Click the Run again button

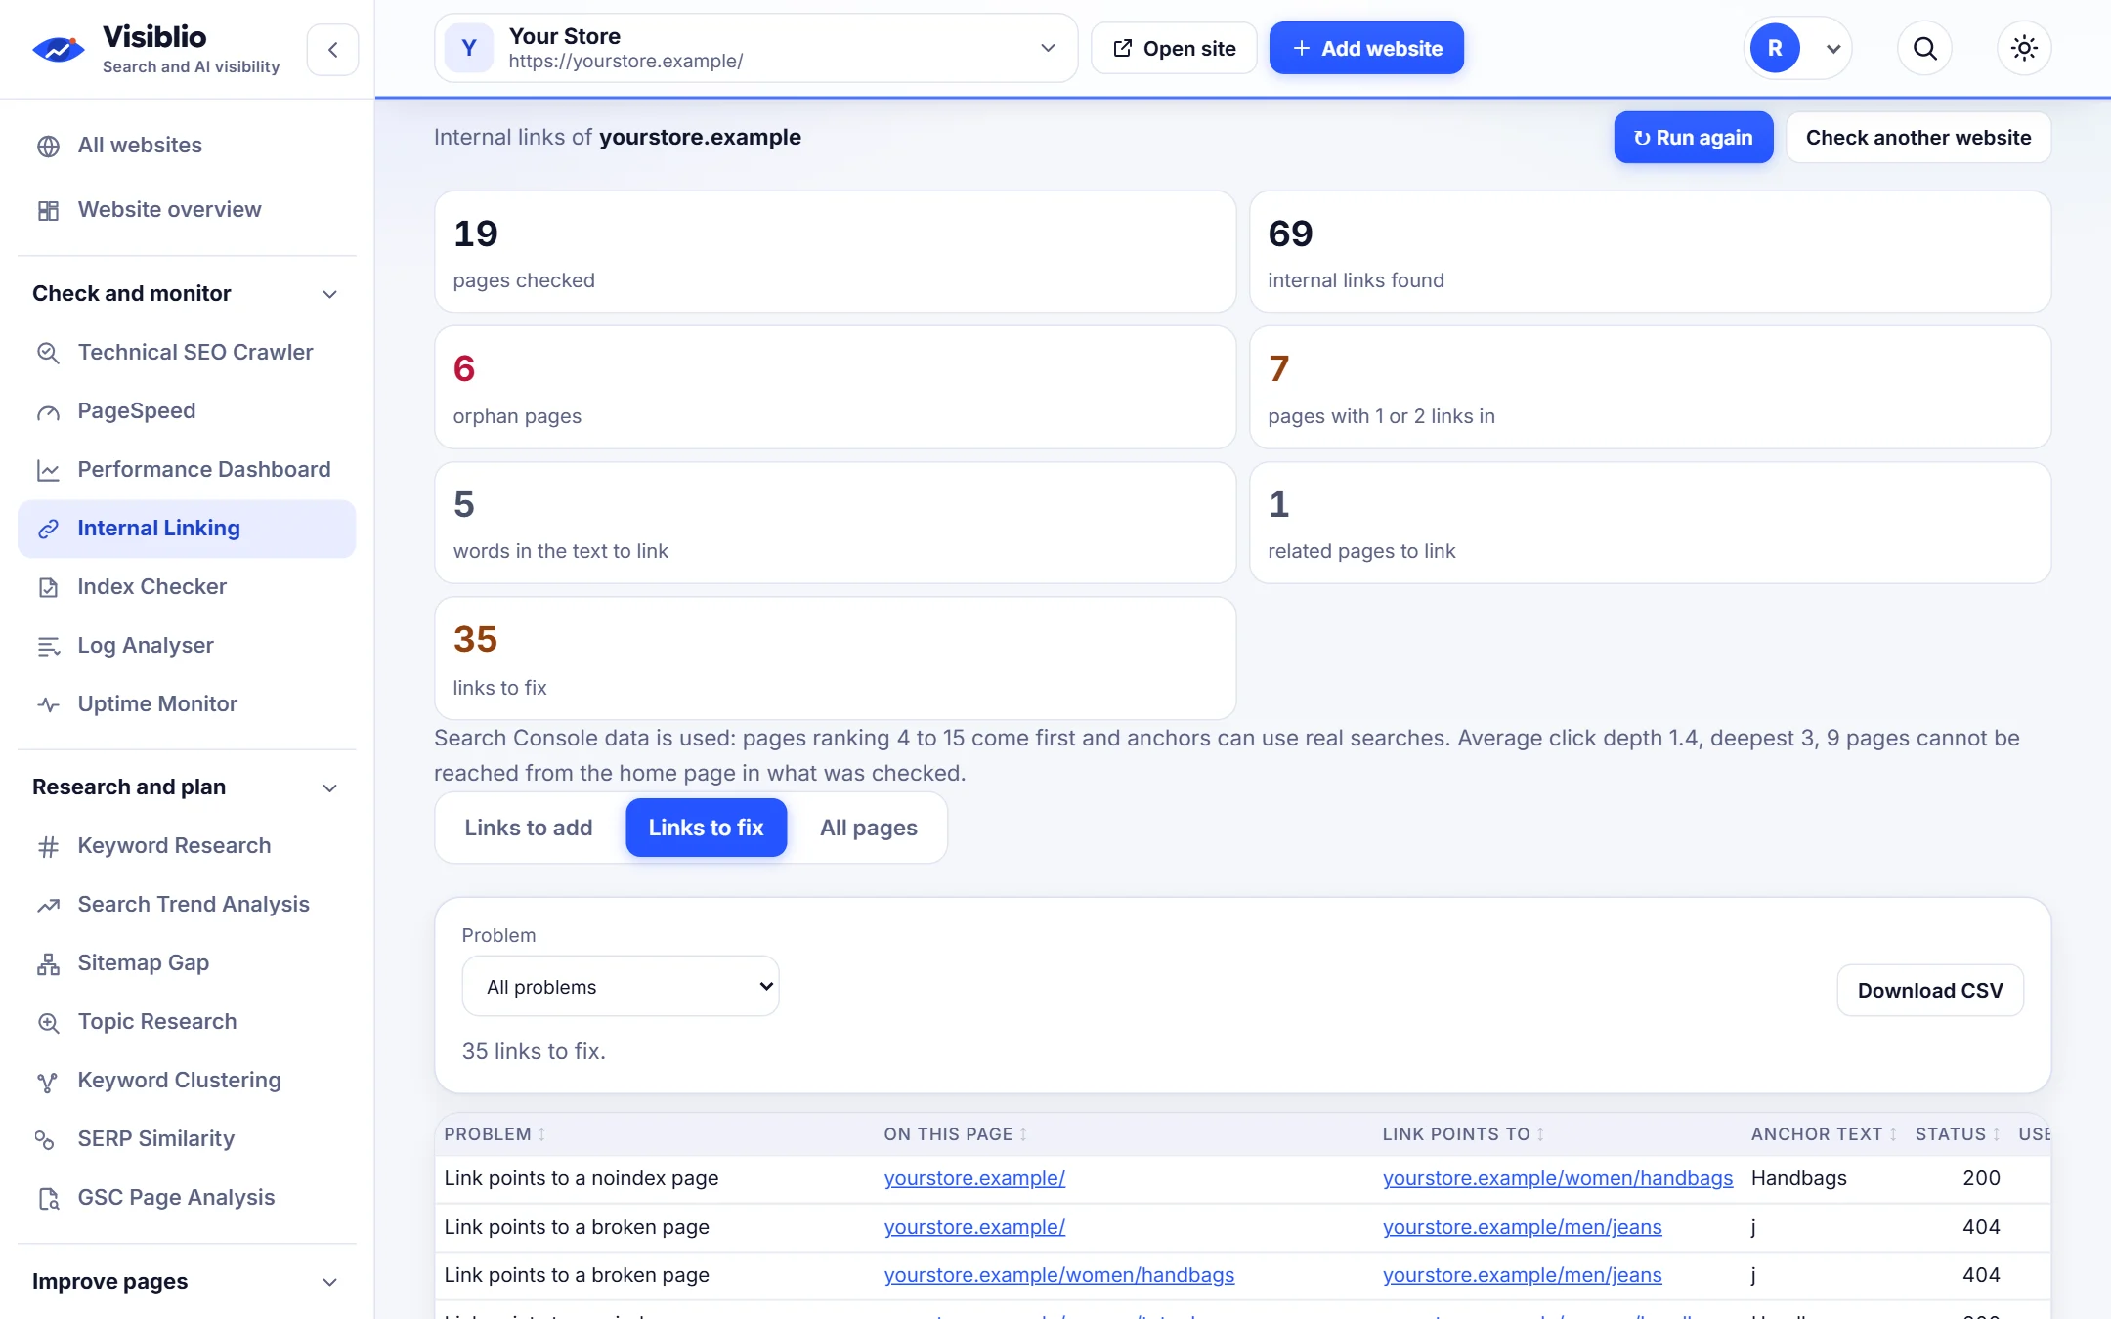point(1693,138)
